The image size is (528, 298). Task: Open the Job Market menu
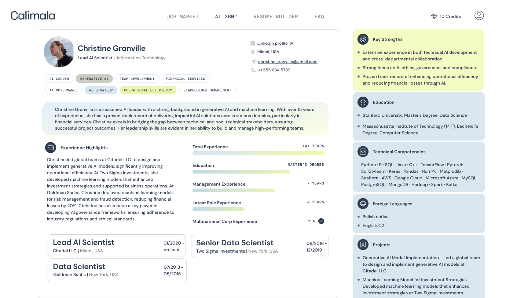183,16
